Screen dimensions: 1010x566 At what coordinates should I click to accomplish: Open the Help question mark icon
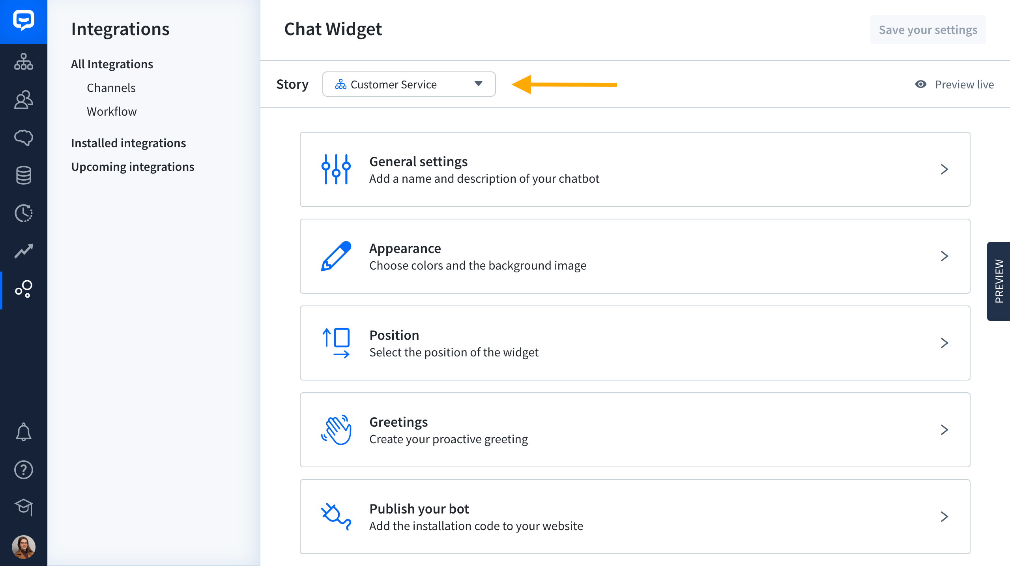pyautogui.click(x=24, y=470)
